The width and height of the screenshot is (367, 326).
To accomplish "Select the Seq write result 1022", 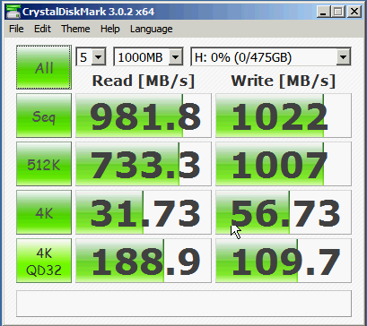I will (284, 116).
